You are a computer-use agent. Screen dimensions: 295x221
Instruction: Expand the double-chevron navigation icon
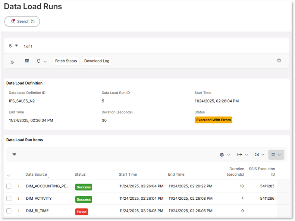12,62
